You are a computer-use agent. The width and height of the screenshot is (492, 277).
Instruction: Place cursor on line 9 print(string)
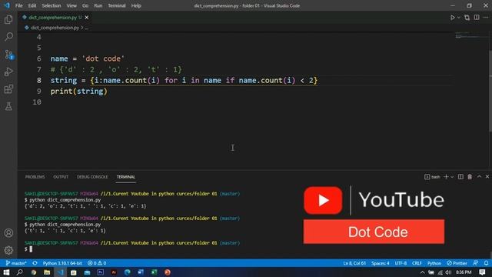pos(78,91)
